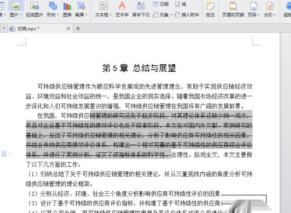This screenshot has width=291, height=213.
Task: Close the 初稿.wps tab
Action: [x=68, y=29]
